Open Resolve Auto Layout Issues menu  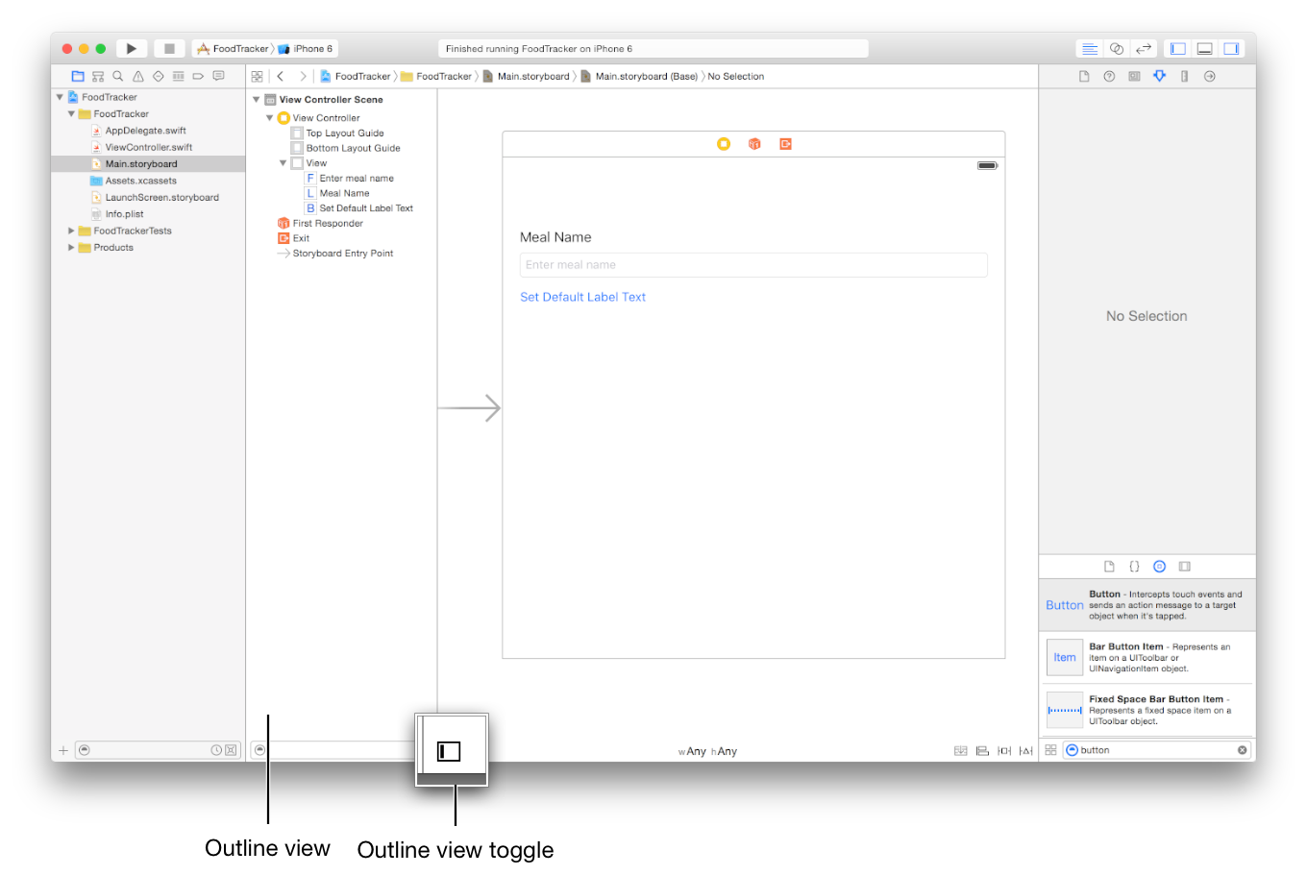[x=1026, y=751]
